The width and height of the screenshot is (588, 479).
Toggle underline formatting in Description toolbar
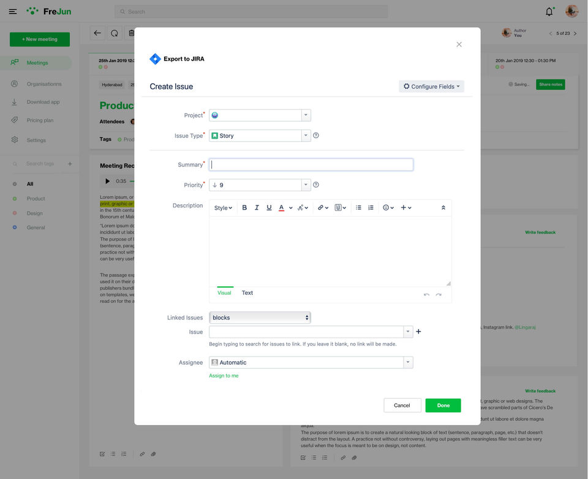click(269, 207)
